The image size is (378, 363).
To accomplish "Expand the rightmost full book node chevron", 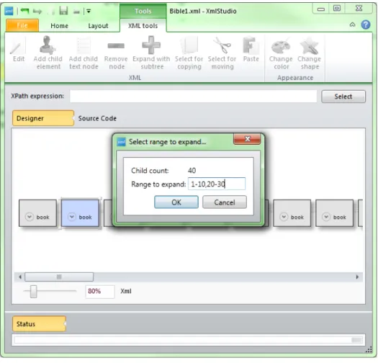I will coord(326,217).
